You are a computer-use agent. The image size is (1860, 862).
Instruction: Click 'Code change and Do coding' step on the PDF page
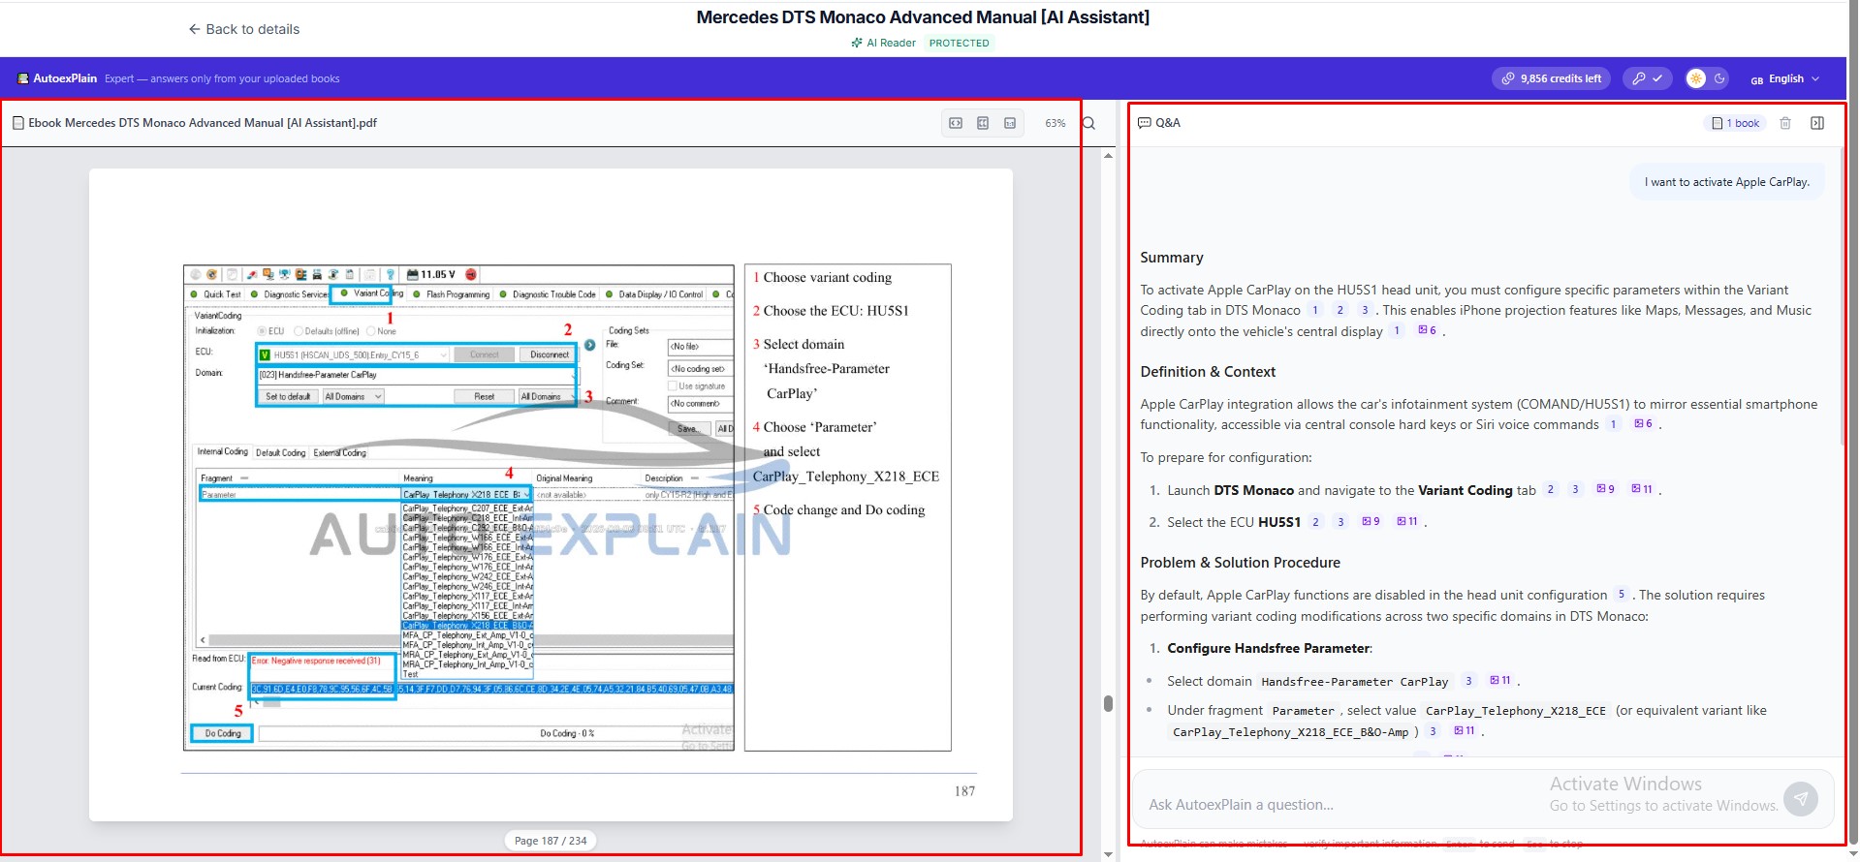tap(838, 510)
